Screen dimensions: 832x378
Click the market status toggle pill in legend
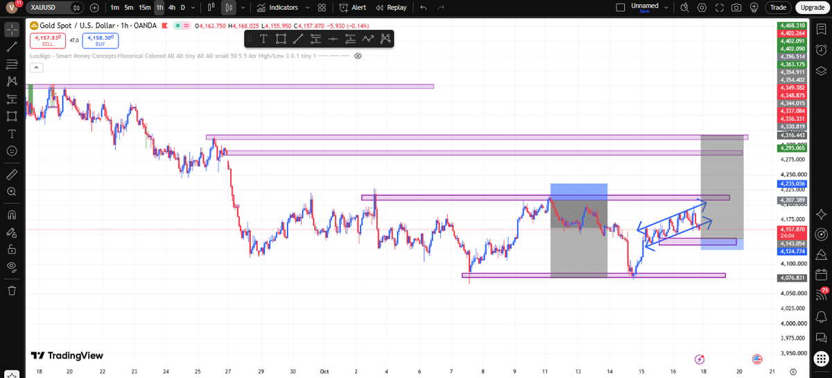coord(182,26)
